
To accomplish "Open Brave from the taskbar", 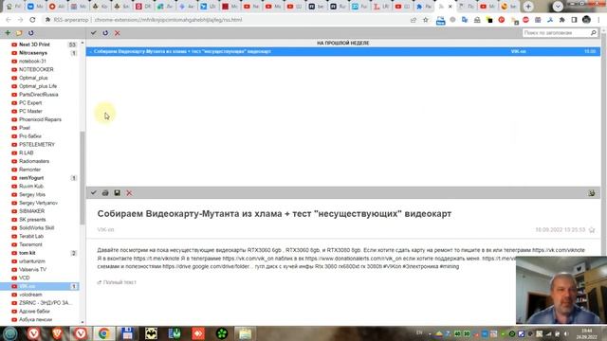I will pos(57,333).
